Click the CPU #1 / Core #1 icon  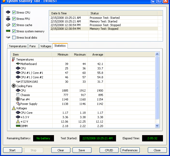(x=18, y=73)
